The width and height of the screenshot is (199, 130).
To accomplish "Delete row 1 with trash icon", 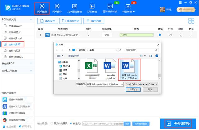I will pos(181,35).
